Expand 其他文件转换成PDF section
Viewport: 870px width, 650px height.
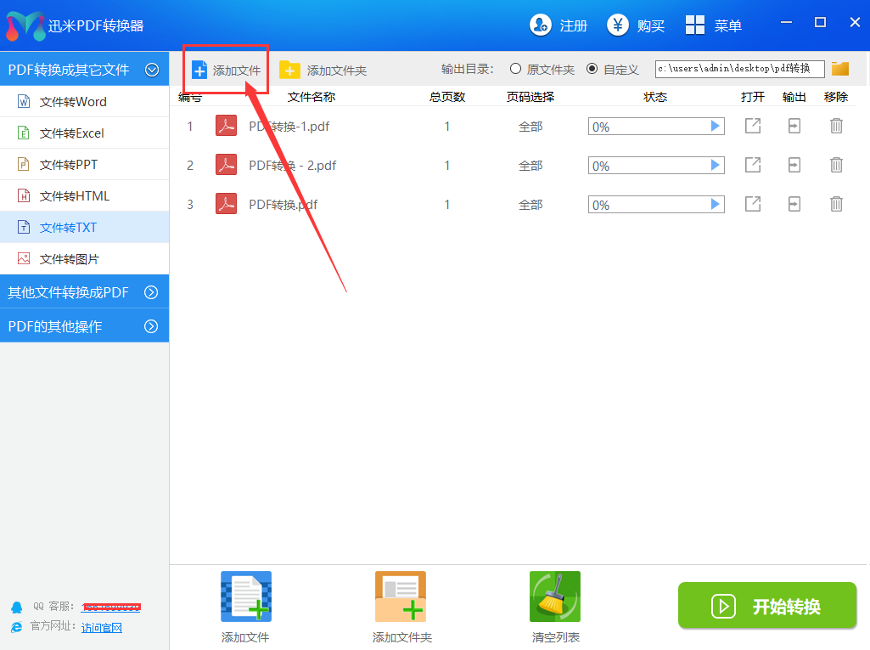pos(152,292)
